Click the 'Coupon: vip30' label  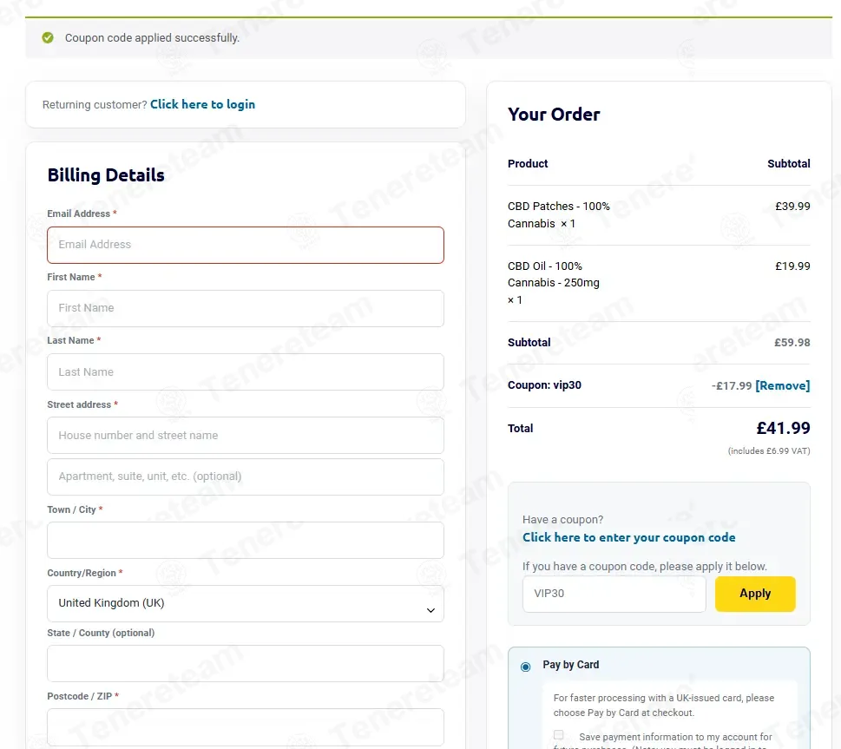click(x=544, y=385)
